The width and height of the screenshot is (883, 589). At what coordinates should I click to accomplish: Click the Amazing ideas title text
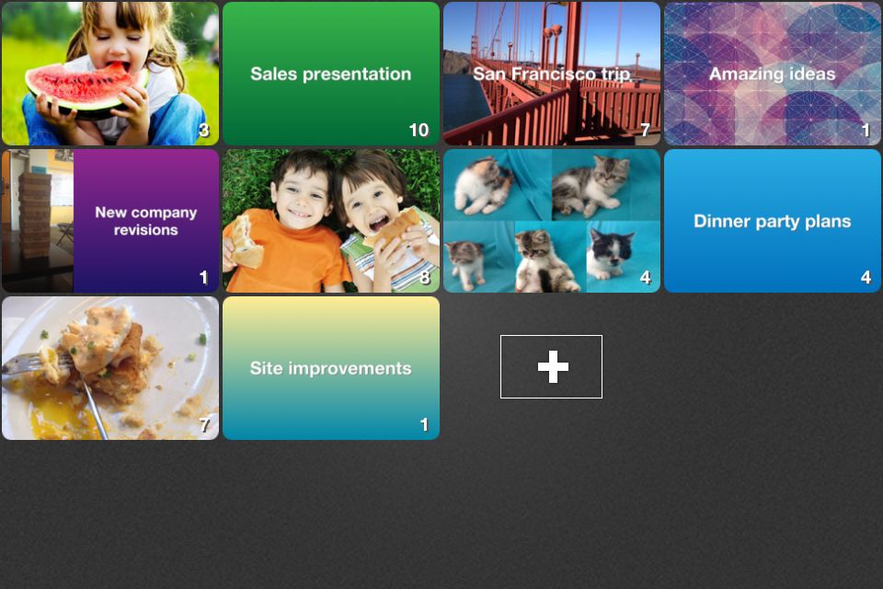tap(772, 74)
